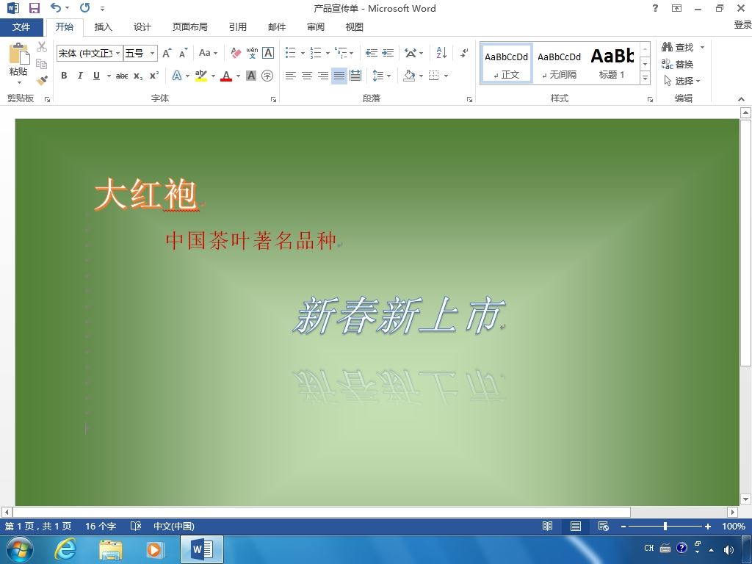Click the Clear All Formatting eraser icon

tap(236, 53)
